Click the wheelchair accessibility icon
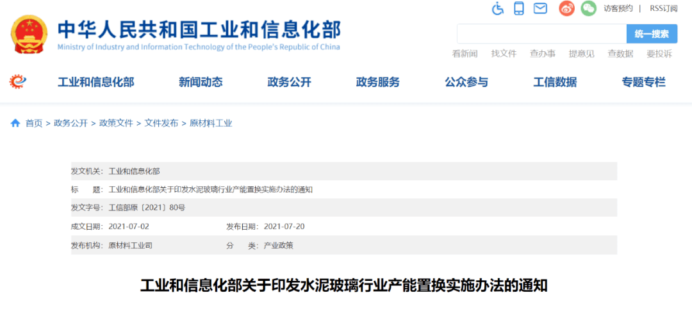Image resolution: width=692 pixels, height=316 pixels. (498, 8)
